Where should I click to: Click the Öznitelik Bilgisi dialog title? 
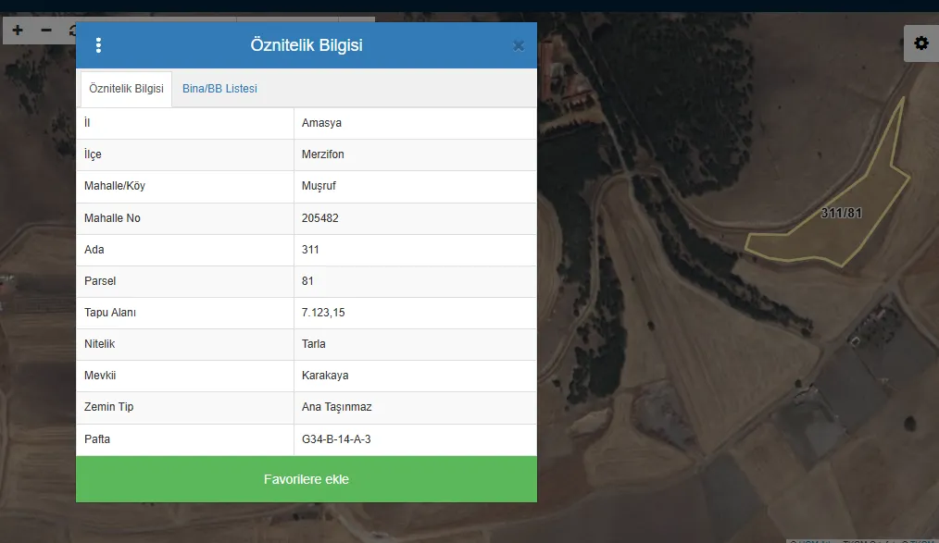(306, 45)
